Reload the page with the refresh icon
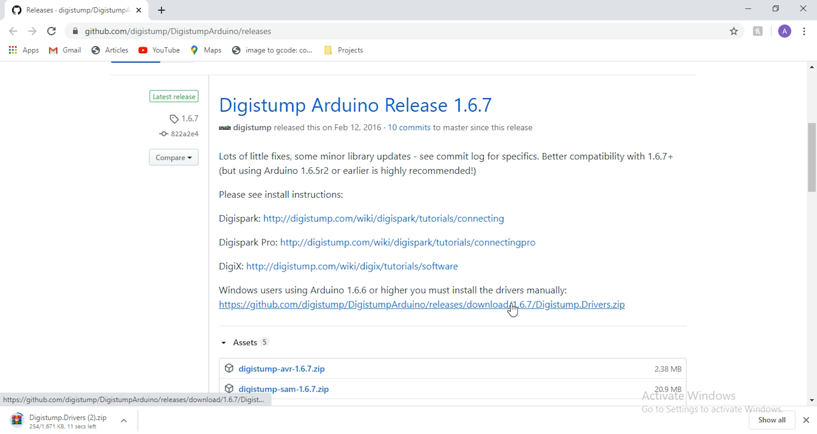The image size is (817, 434). coord(51,31)
